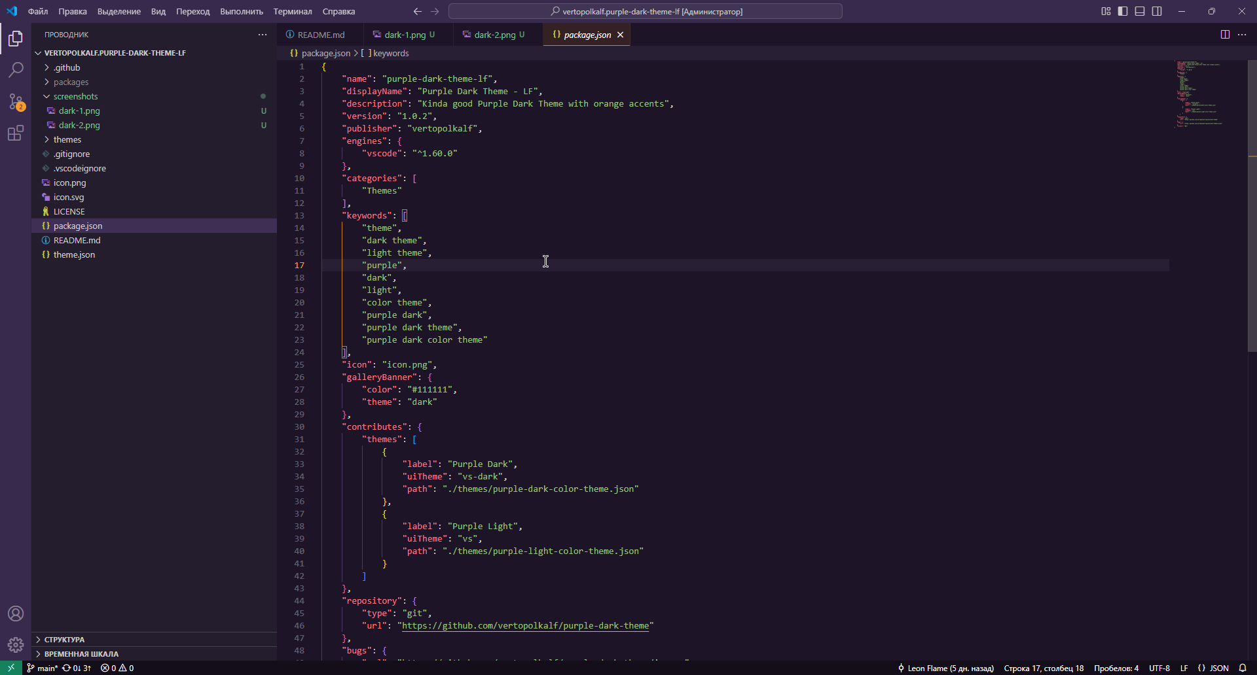Open dark-2.png in the explorer tree
Viewport: 1257px width, 675px height.
[155, 125]
